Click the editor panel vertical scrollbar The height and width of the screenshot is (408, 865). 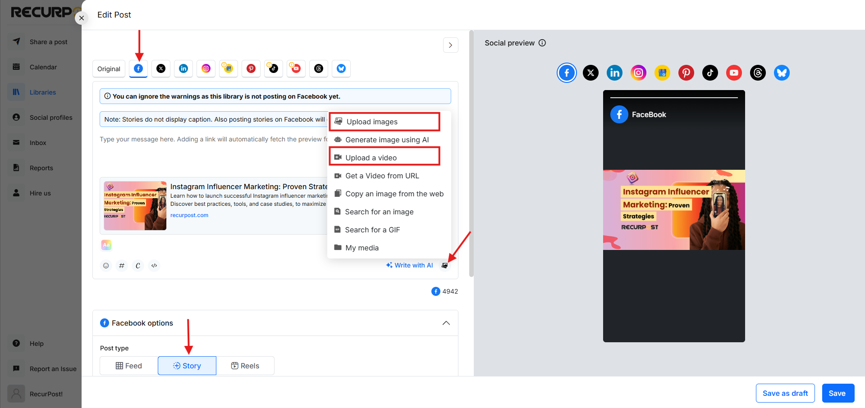click(471, 153)
